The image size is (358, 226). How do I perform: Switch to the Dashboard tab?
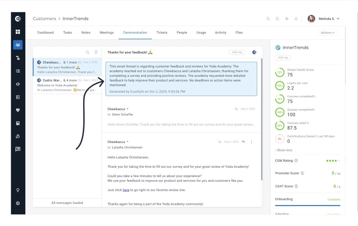click(x=46, y=33)
